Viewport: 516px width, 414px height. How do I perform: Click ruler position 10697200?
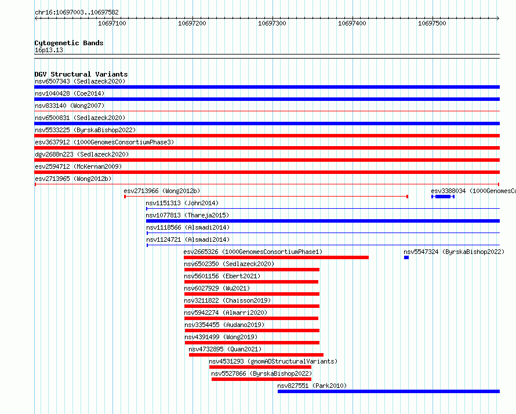(192, 23)
